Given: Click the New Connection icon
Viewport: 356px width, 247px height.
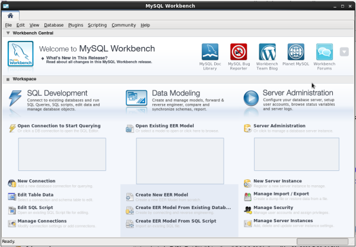Looking at the screenshot, I should click(x=13, y=183).
